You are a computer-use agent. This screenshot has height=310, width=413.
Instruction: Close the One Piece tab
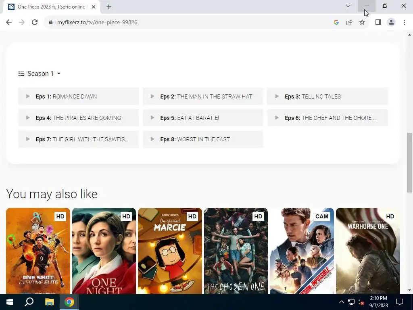[94, 7]
